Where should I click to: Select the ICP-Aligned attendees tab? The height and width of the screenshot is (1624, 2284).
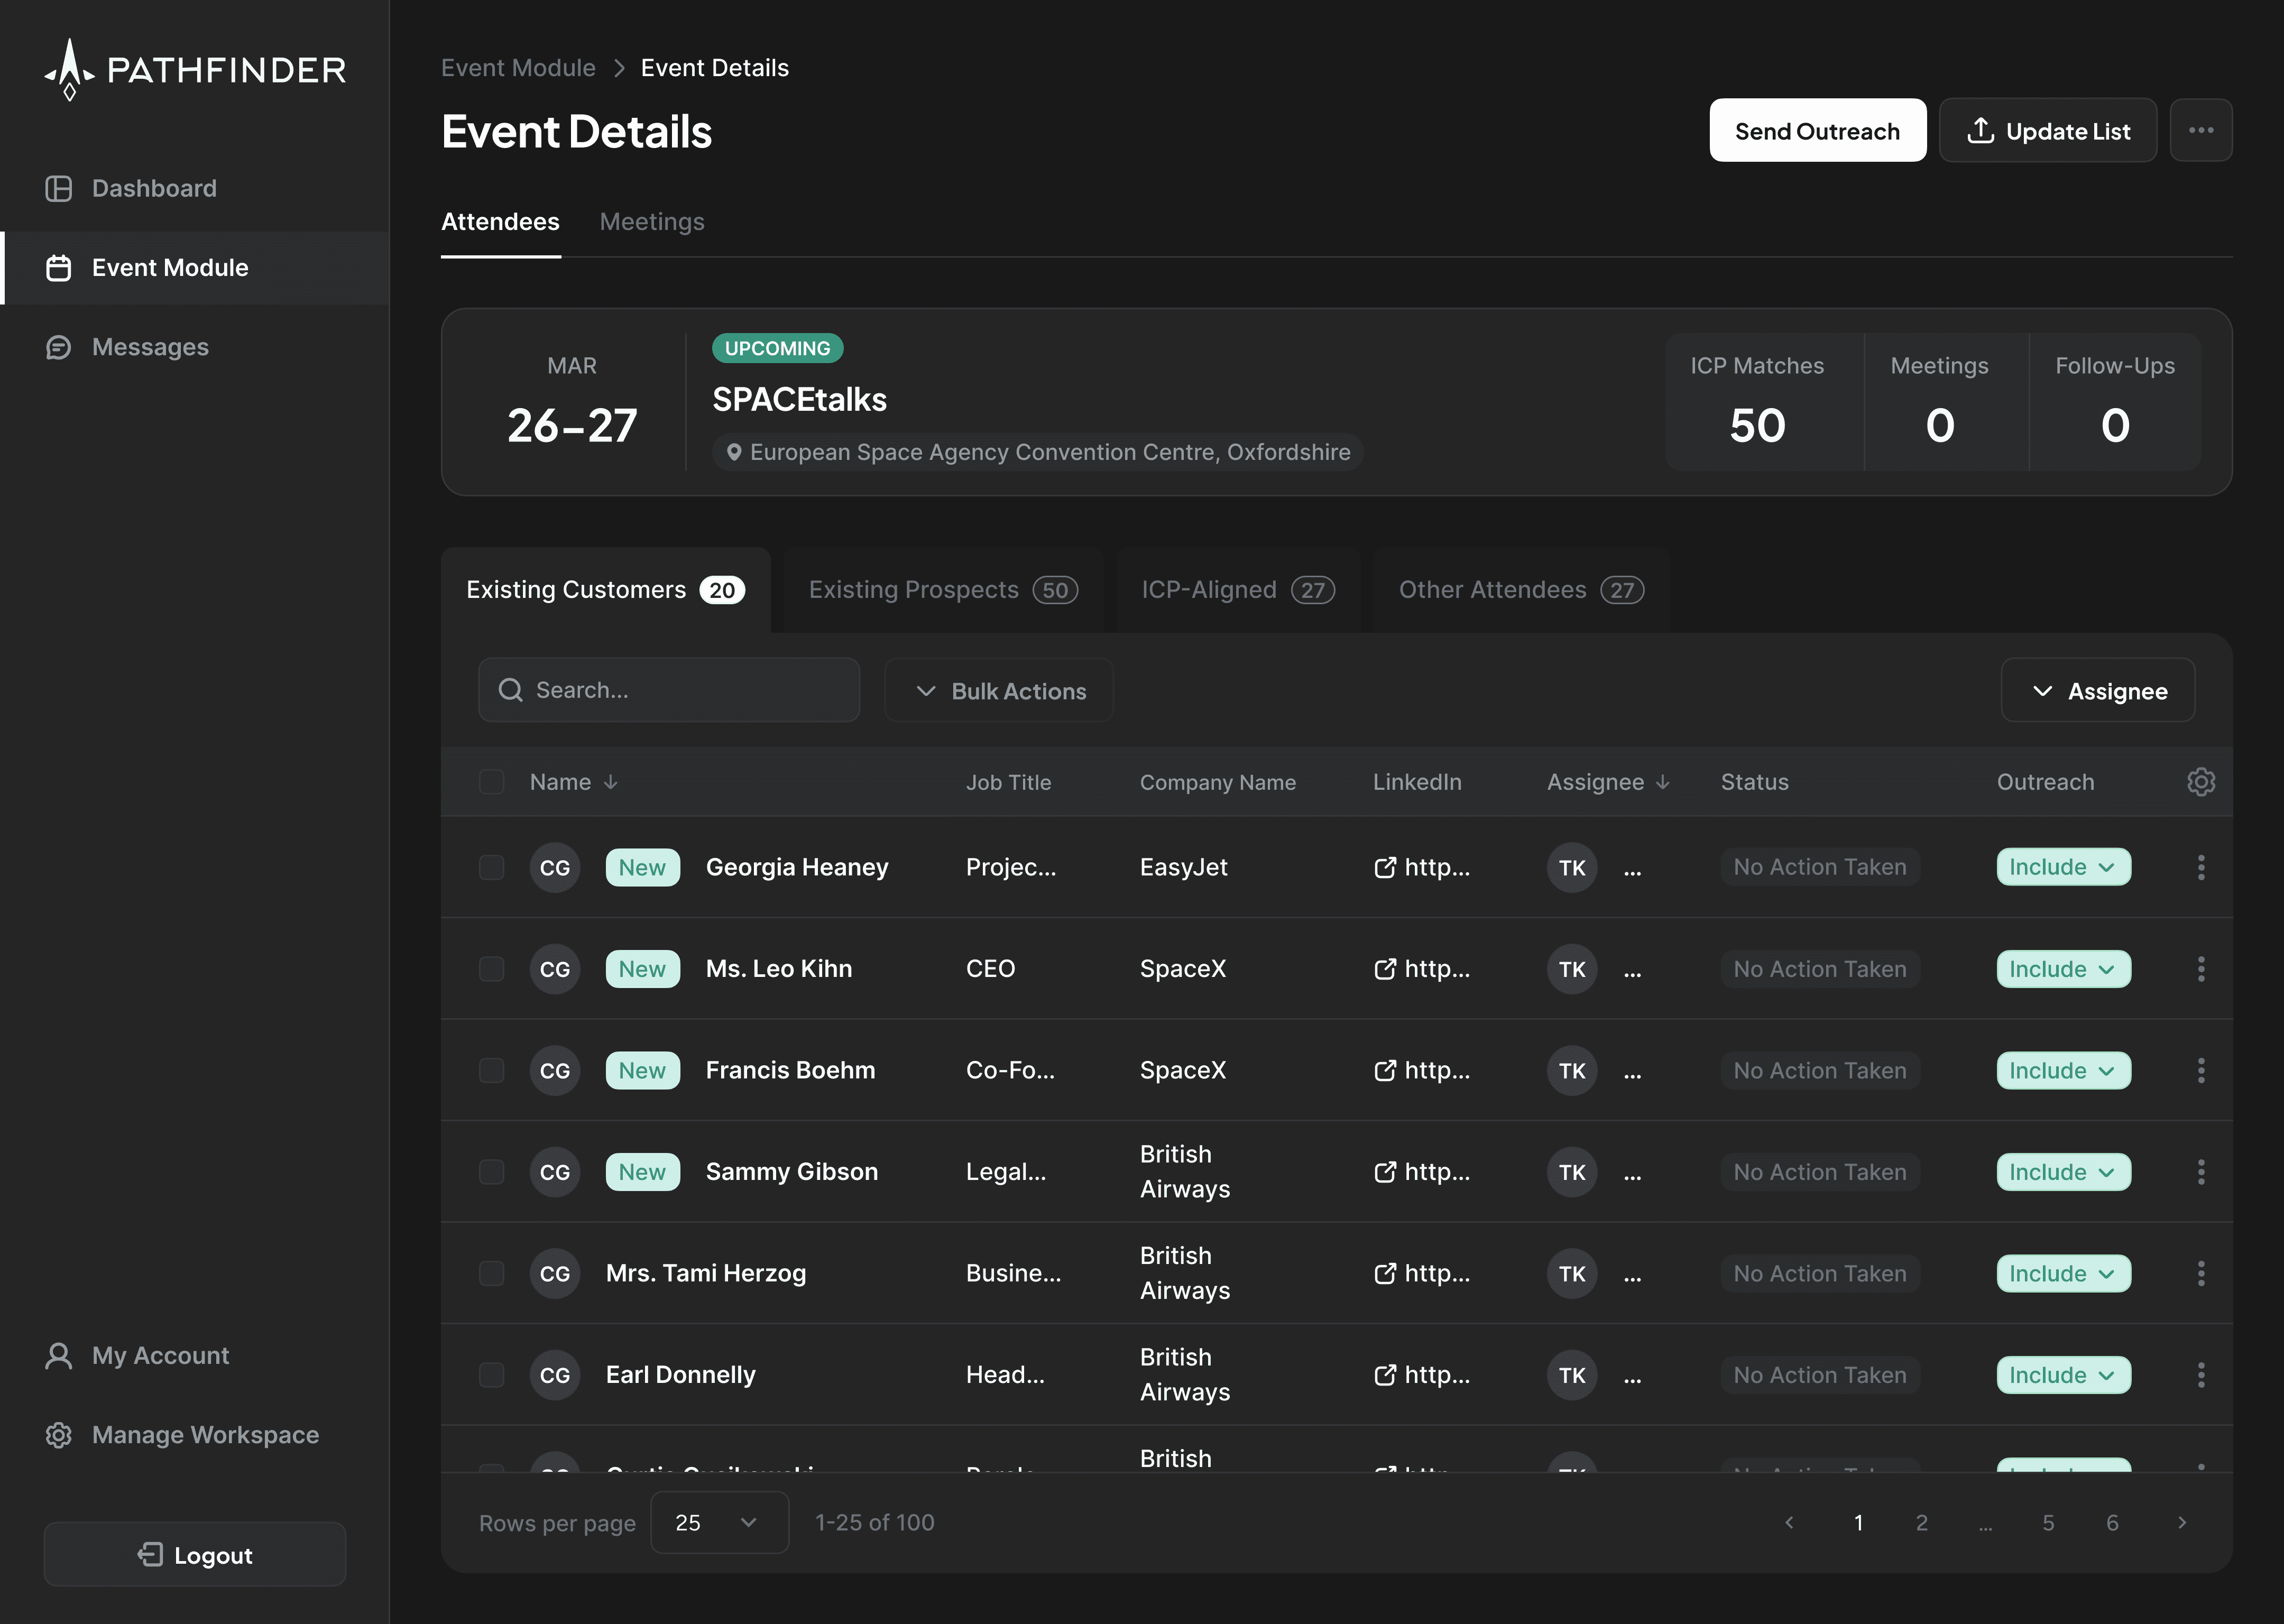point(1237,590)
